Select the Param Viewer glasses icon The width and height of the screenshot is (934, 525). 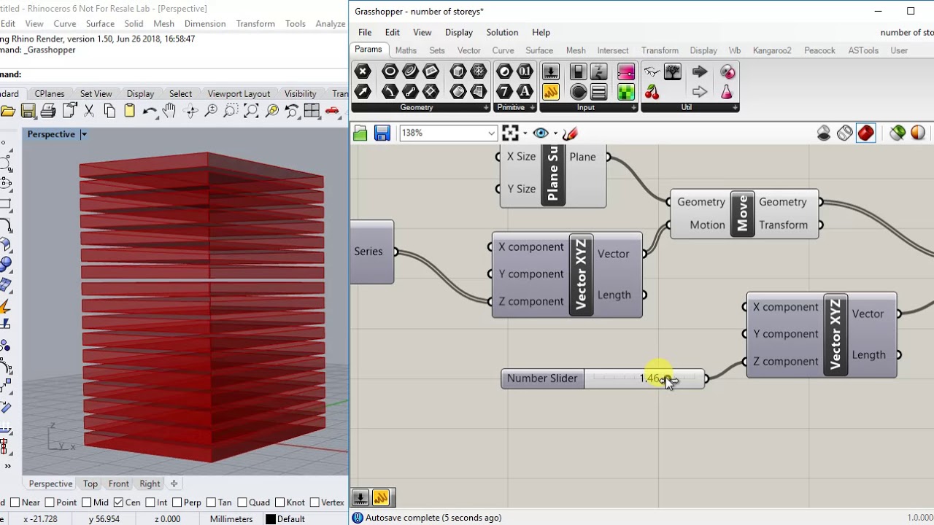[x=652, y=71]
